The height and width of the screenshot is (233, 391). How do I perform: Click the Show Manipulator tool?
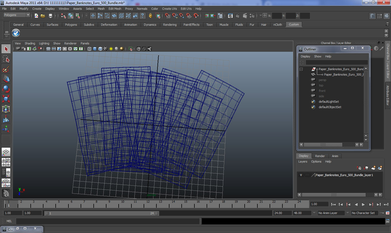6,129
